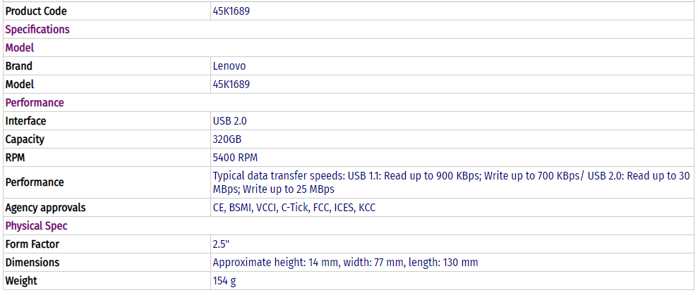
Task: Click the RPM row label
Action: coord(16,158)
